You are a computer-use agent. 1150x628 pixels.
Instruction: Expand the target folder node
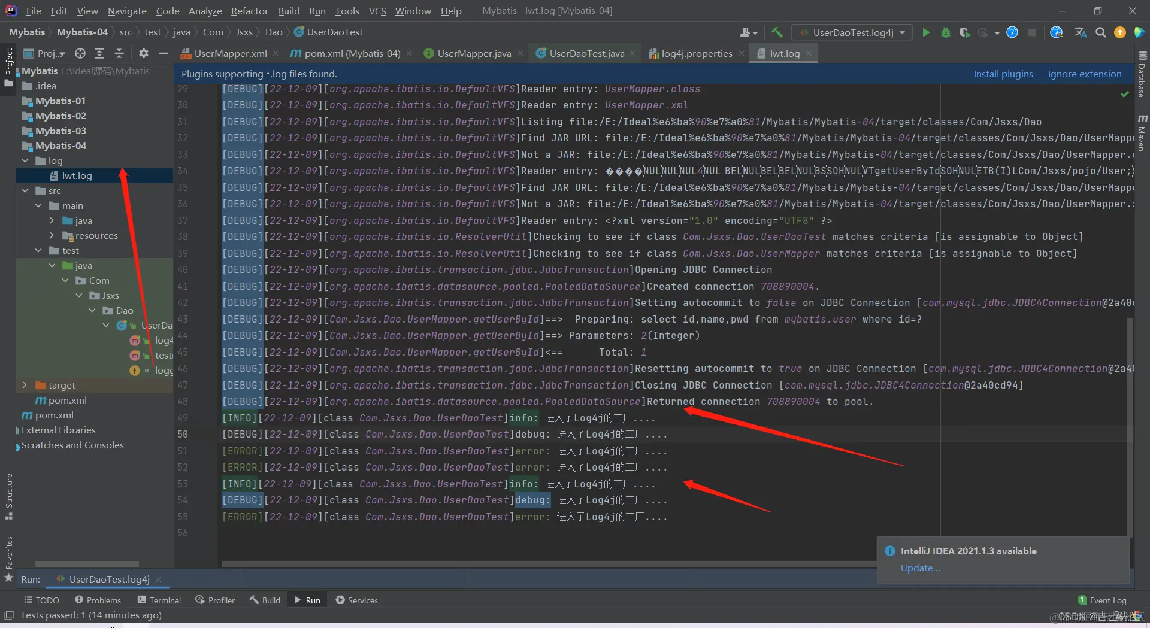[x=25, y=385]
